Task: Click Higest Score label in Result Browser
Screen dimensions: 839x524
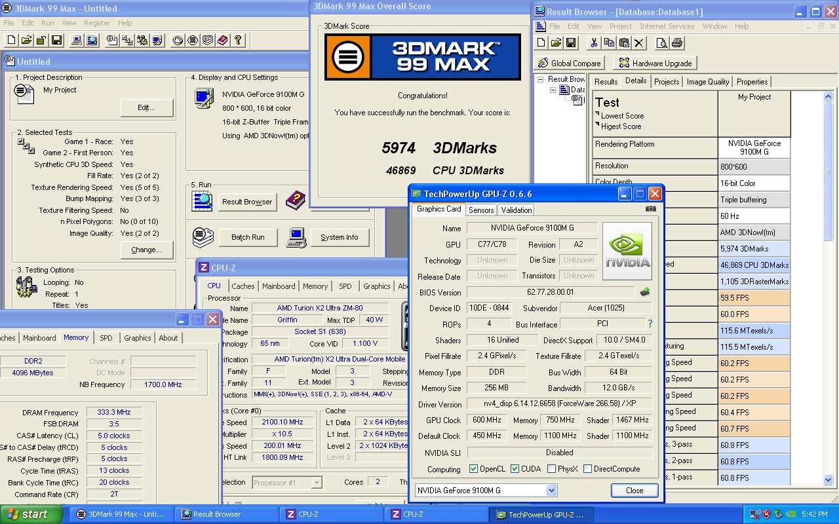Action: click(x=621, y=126)
